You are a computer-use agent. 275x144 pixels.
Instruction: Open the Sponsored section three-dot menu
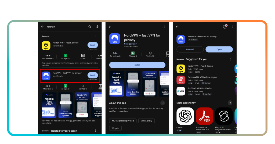pos(96,36)
